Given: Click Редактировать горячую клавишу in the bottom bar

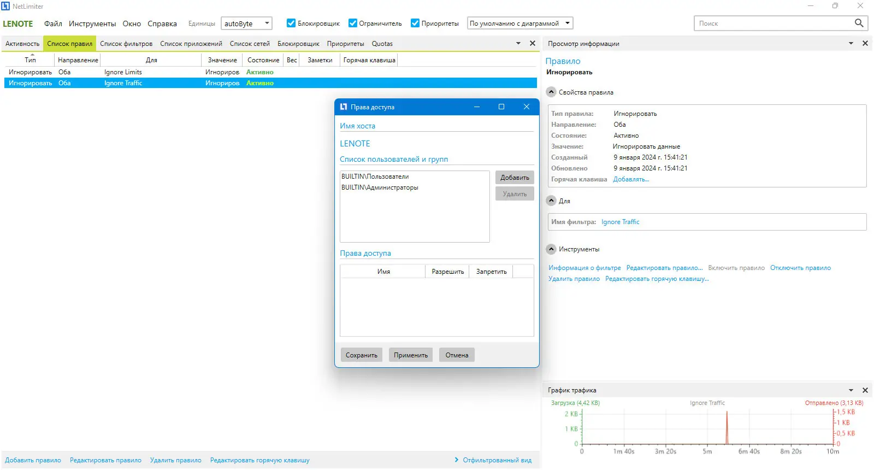Looking at the screenshot, I should click(x=260, y=460).
